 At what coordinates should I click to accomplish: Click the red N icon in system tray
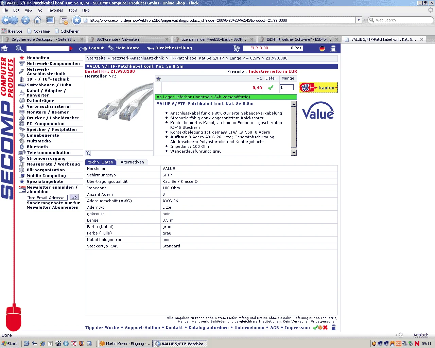[417, 344]
